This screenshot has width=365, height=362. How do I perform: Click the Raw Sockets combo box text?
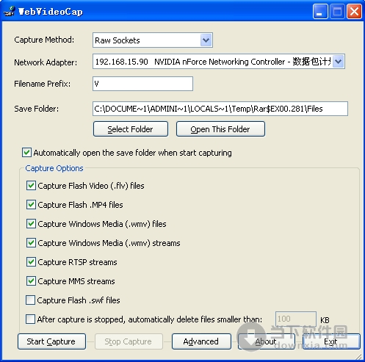click(x=118, y=40)
